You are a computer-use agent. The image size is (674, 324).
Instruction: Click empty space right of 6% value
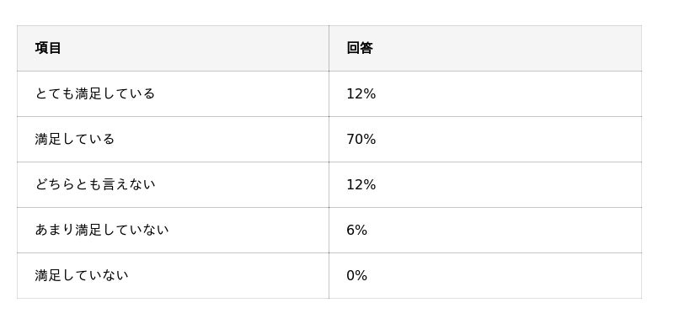pos(505,231)
